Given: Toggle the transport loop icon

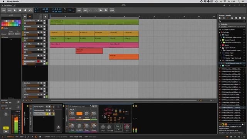Looking at the screenshot, I should coord(70,10).
